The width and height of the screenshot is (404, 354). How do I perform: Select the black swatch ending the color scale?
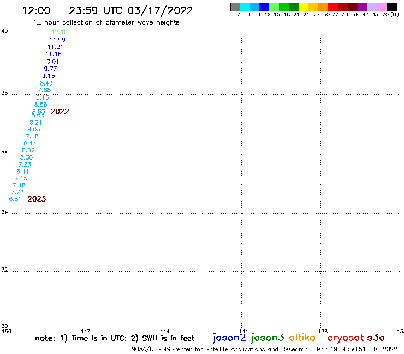[x=391, y=7]
